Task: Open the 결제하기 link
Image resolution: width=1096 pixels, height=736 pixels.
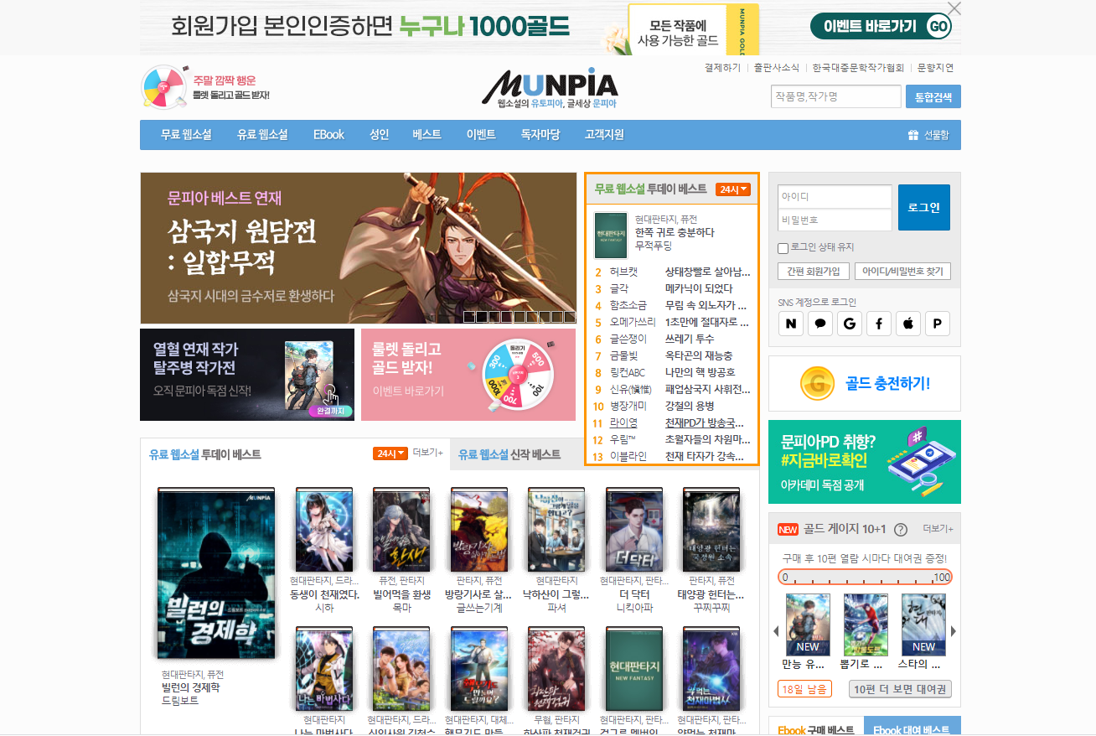Action: [x=722, y=68]
